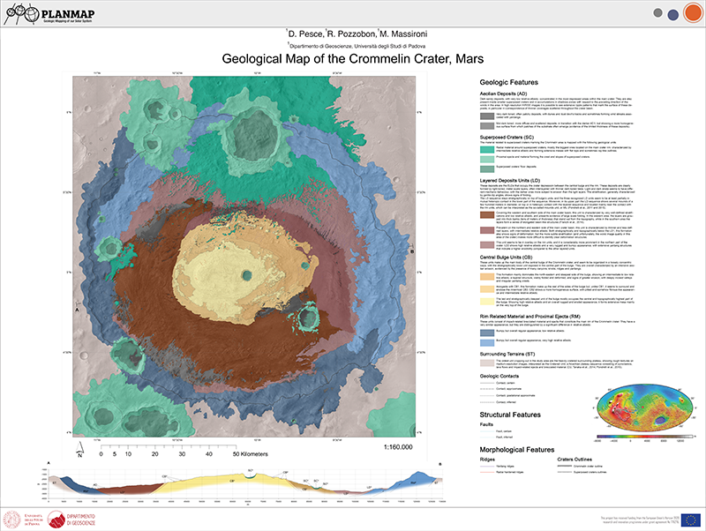Click the north arrow symbol below map
Screen dimensions: 706x531
[80, 450]
